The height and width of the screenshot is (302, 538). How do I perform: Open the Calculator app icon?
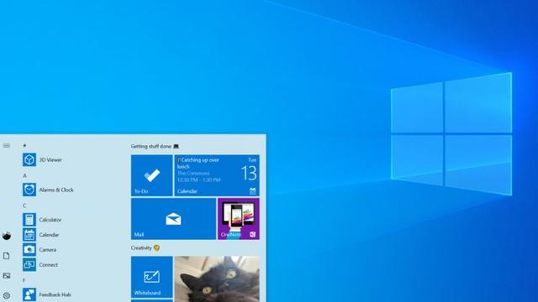(x=29, y=220)
